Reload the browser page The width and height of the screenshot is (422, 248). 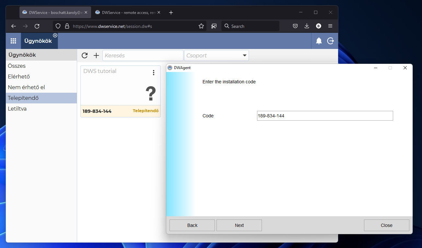click(37, 26)
